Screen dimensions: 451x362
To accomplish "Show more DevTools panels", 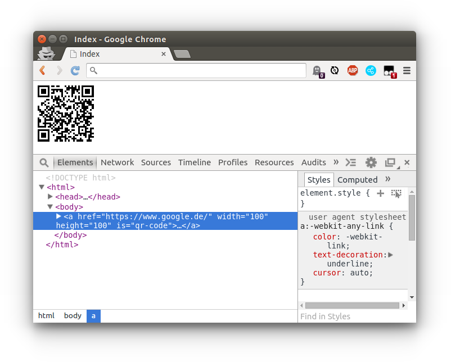I will [x=336, y=162].
